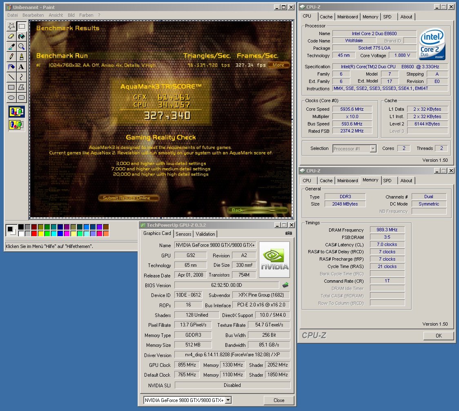The image size is (459, 411).
Task: Click the BIOS Version value '62.92.5D.00.0D'
Action: pyautogui.click(x=227, y=285)
